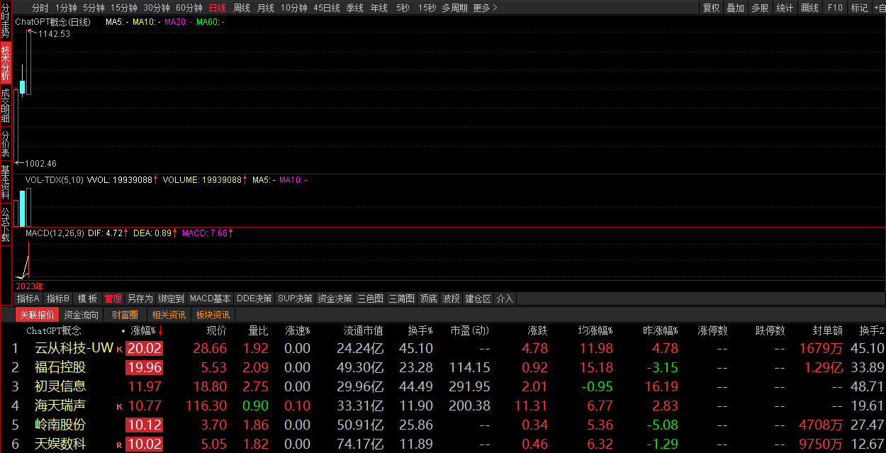Screen dimensions: 886x453
Task: Apply the 三色图 template
Action: [371, 298]
